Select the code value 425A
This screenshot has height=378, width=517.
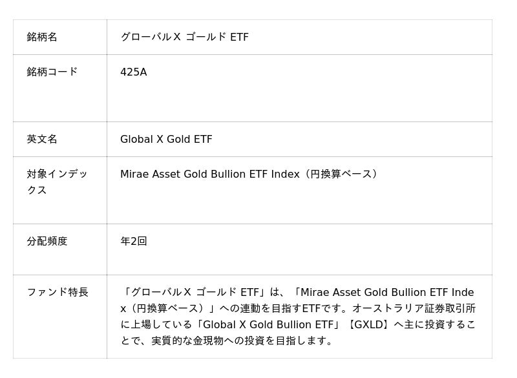click(x=134, y=72)
